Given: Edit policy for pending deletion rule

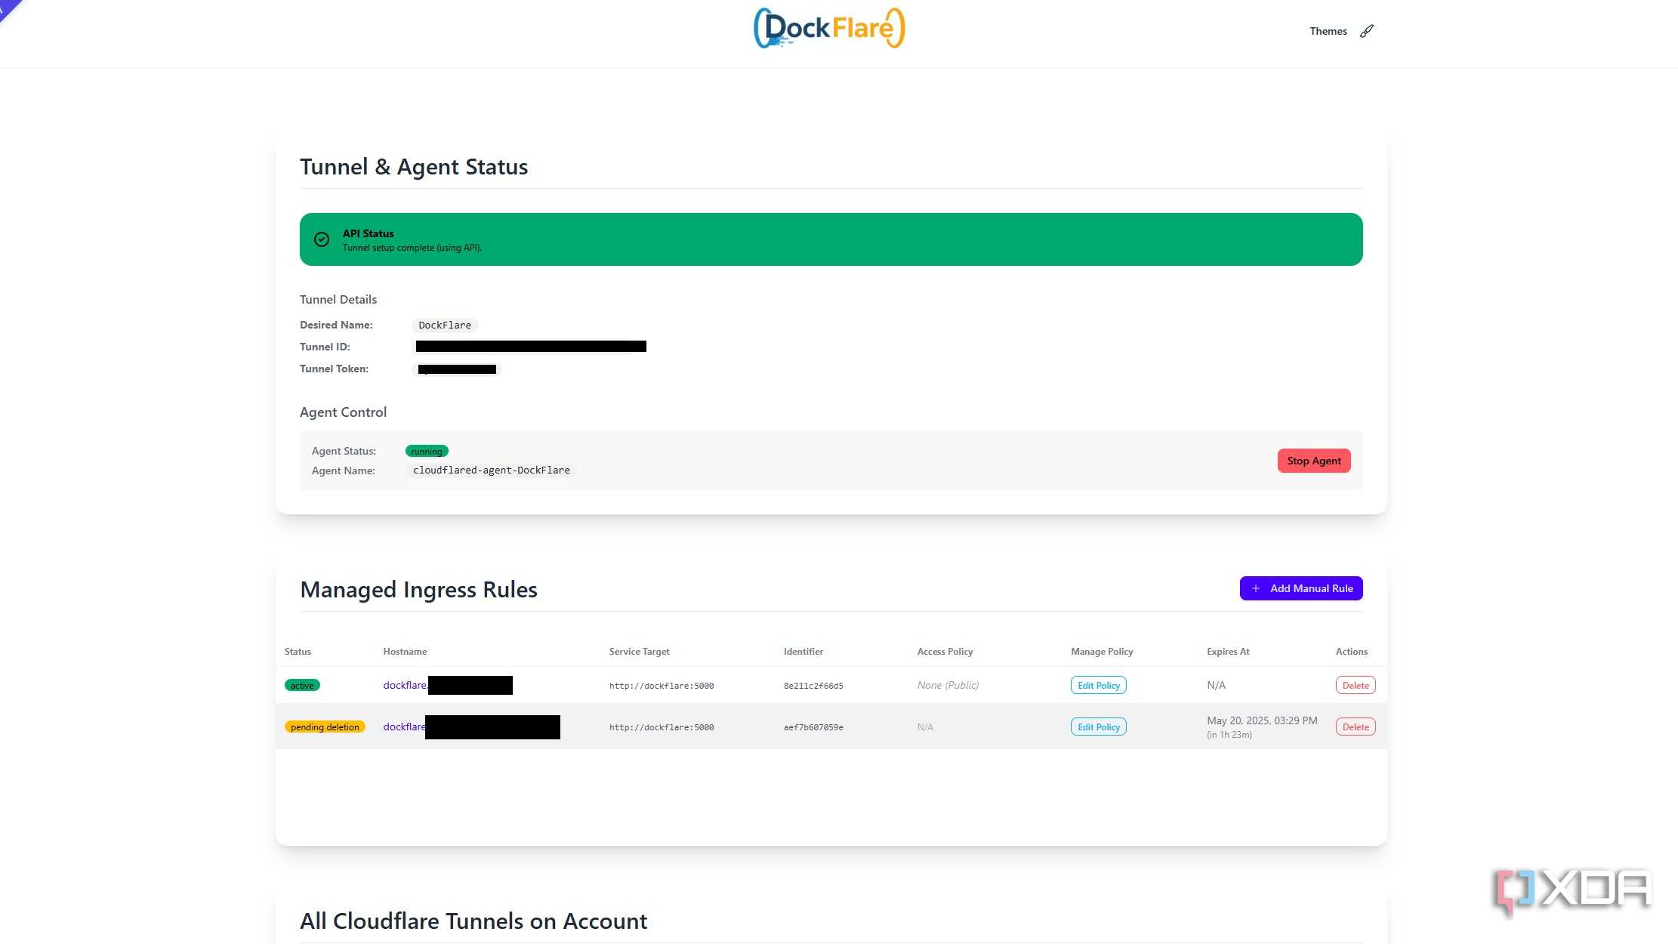Looking at the screenshot, I should pos(1099,727).
